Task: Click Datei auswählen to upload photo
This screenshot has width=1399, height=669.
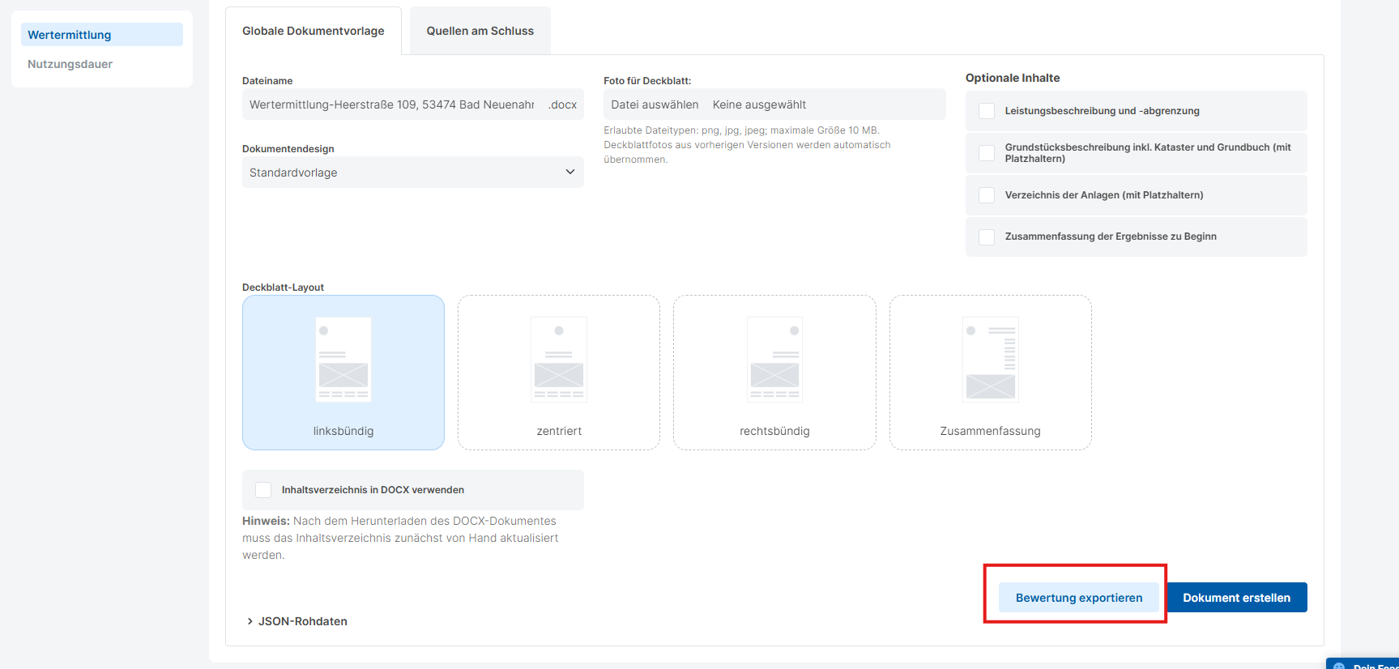Action: 655,104
